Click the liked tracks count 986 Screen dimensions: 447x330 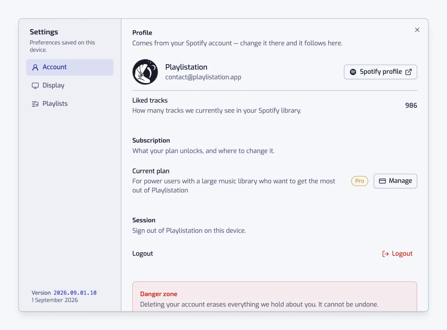click(411, 105)
